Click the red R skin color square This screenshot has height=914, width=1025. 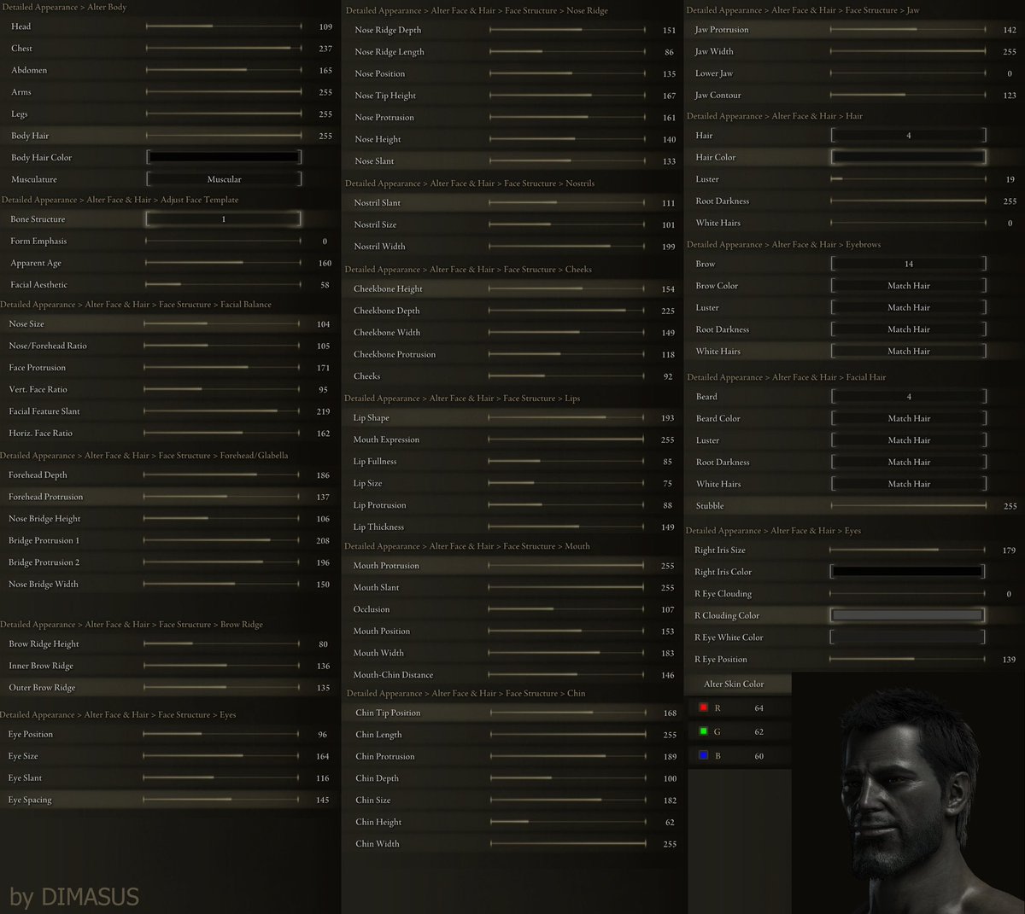(x=703, y=707)
